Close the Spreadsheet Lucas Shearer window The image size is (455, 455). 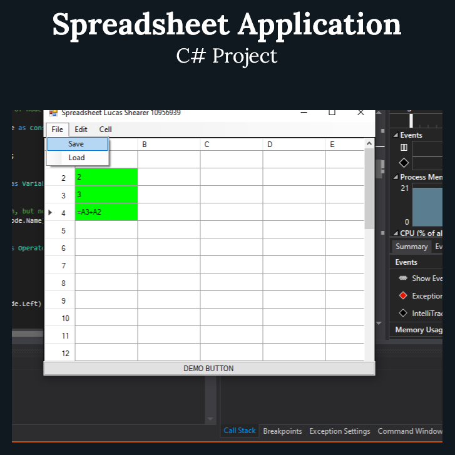[360, 112]
